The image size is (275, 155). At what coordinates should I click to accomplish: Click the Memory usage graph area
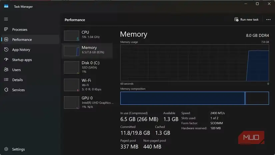[x=194, y=63]
